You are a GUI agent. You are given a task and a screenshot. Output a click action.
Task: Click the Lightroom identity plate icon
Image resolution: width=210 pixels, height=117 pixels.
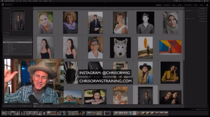click(3, 5)
